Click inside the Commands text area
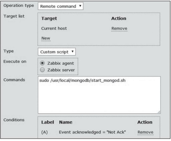 click(99, 95)
